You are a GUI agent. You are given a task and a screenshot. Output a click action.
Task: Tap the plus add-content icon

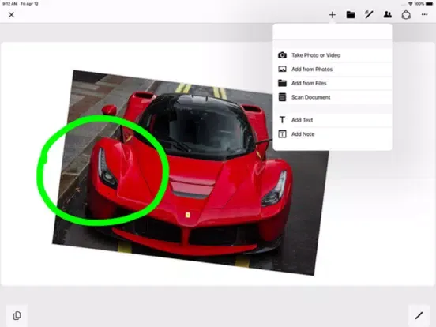[x=332, y=15]
